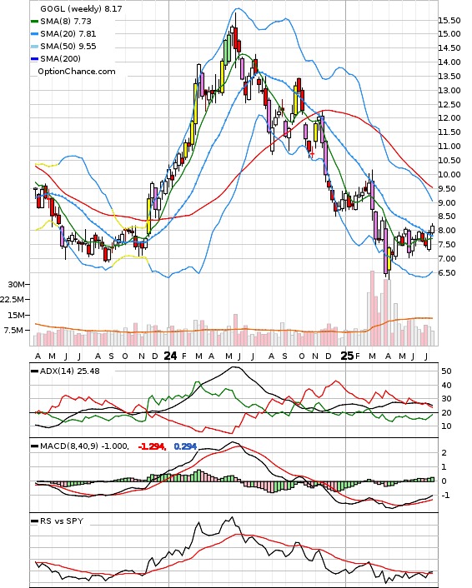This screenshot has width=472, height=588.
Task: Click the SMA(200) dark blue legend marker
Action: 34,59
